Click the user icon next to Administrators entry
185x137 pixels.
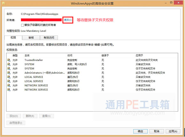point(9,73)
